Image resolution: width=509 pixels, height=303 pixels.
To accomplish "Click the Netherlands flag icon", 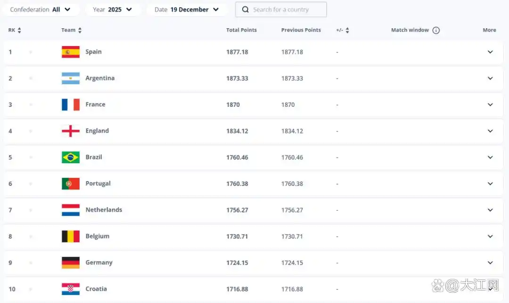I will tap(70, 210).
